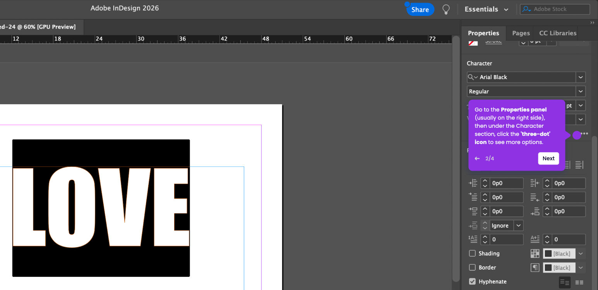This screenshot has height=290, width=598.
Task: Click the paragraph border pilcrow icon
Action: tap(535, 268)
